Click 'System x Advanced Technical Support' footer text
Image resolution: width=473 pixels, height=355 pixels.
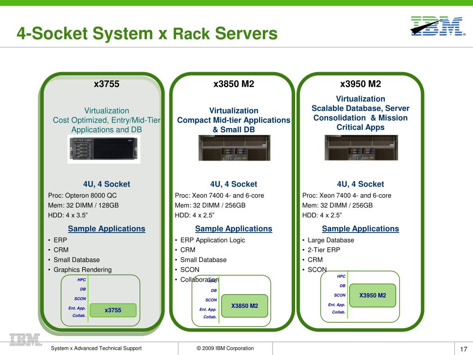click(96, 349)
